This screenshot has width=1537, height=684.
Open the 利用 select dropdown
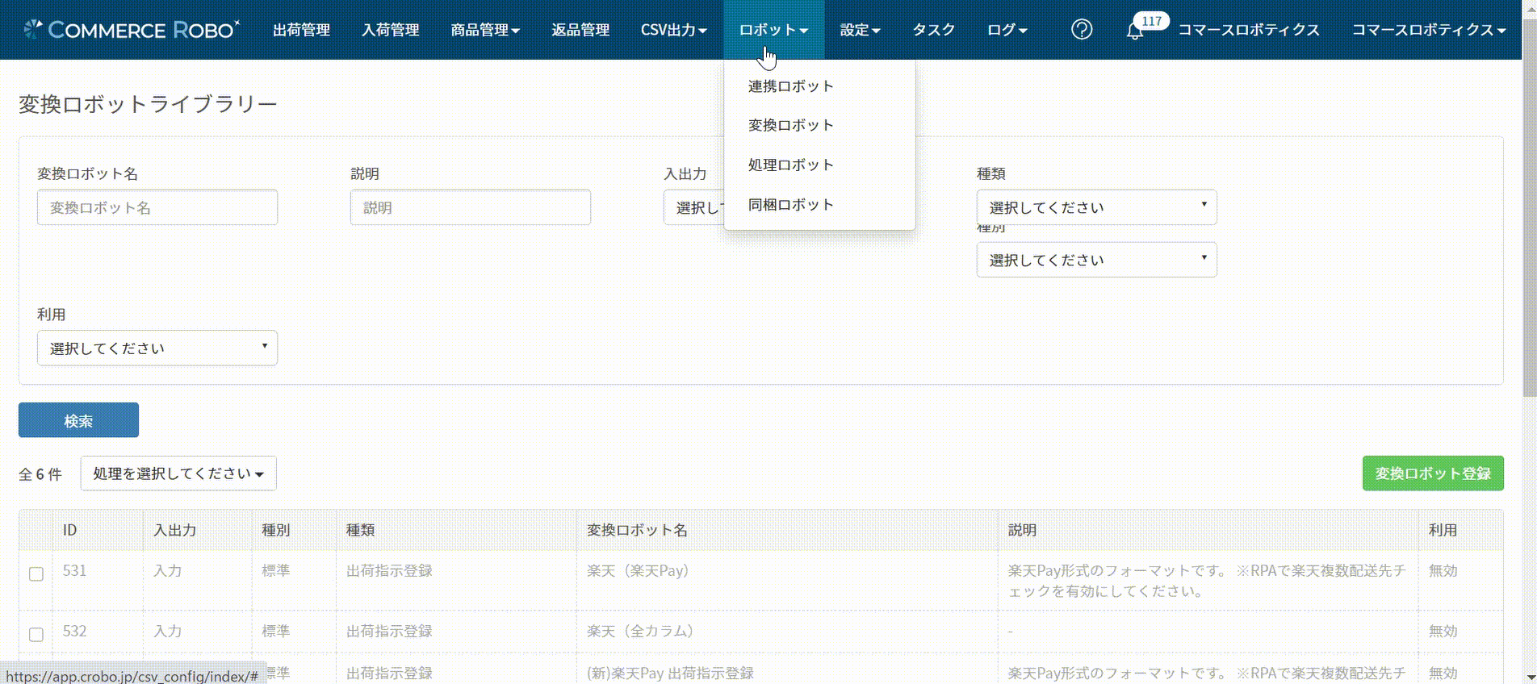click(157, 348)
